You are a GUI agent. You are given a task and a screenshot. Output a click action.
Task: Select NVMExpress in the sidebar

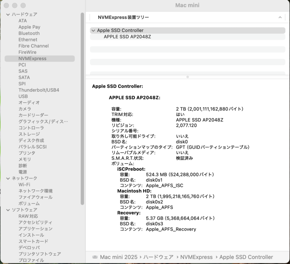[x=40, y=59]
